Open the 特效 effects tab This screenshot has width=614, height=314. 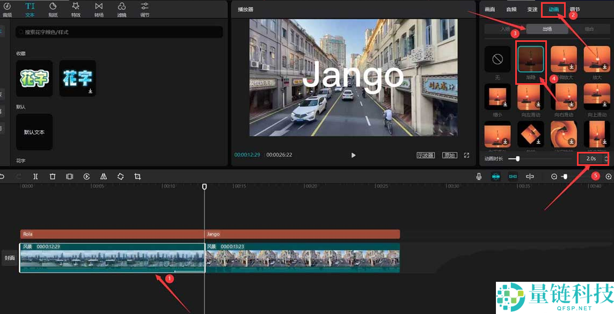(76, 9)
